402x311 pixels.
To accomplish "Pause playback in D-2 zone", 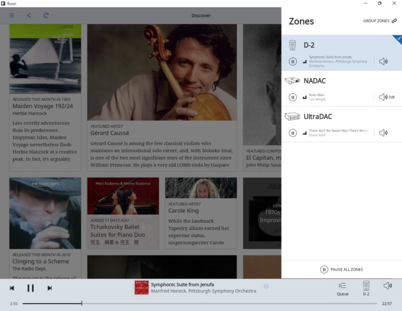I will pyautogui.click(x=293, y=62).
